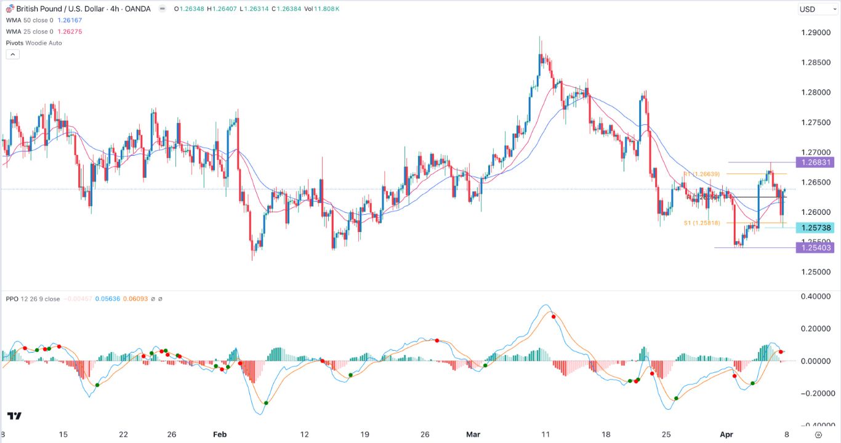Screen dimensions: 841x443
Task: Hide the WMA 25 indicator from the legend
Action: 38,31
